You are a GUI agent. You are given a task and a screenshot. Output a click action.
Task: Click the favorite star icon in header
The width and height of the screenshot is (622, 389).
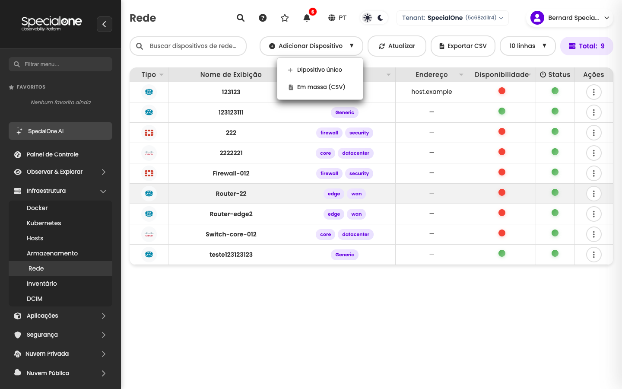(x=285, y=18)
